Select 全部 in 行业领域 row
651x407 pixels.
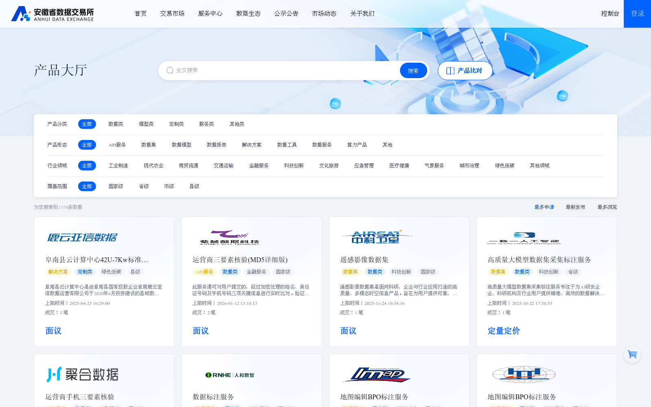pos(87,166)
